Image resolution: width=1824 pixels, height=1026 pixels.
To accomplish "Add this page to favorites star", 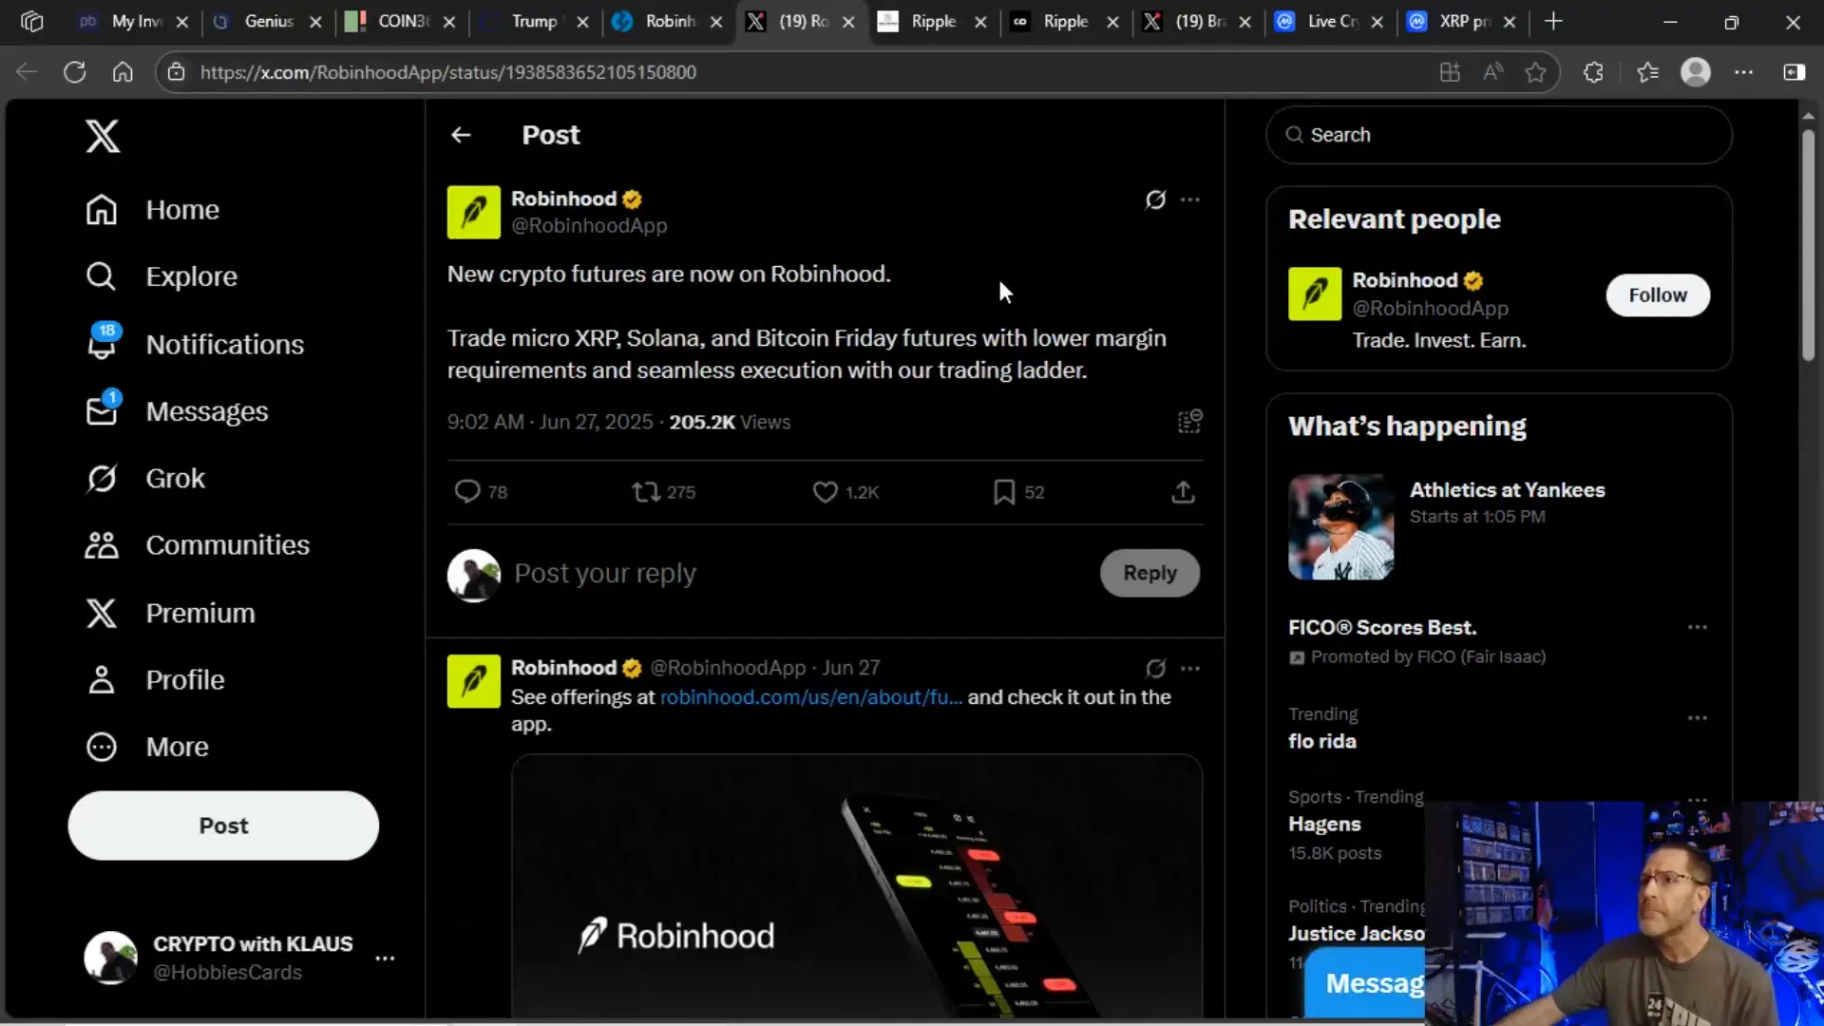I will 1535,72.
